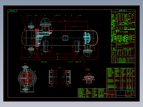The width and height of the screenshot is (143, 107).
Task: Click the small label box at the top-left corner
Action: click(x=12, y=11)
